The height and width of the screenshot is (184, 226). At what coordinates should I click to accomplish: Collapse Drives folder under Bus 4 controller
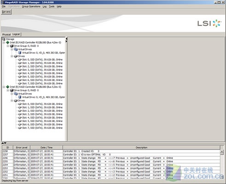pos(12,56)
